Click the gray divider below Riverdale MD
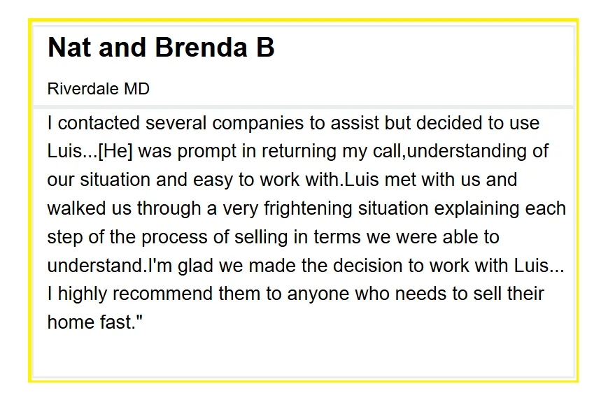Viewport: 601px width, 407px height. click(x=303, y=107)
